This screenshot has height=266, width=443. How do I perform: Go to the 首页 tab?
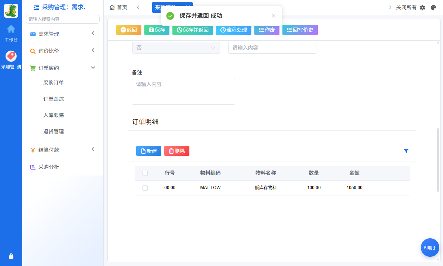[119, 7]
